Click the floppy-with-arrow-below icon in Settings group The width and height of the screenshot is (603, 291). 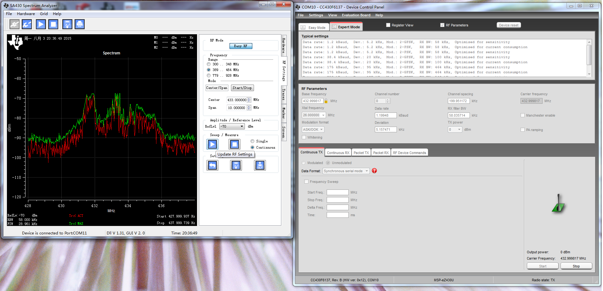(236, 165)
